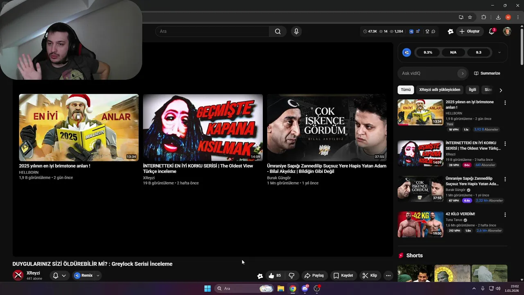Viewport: 524px width, 295px height.
Task: Click the Oluştur create button
Action: pyautogui.click(x=469, y=32)
